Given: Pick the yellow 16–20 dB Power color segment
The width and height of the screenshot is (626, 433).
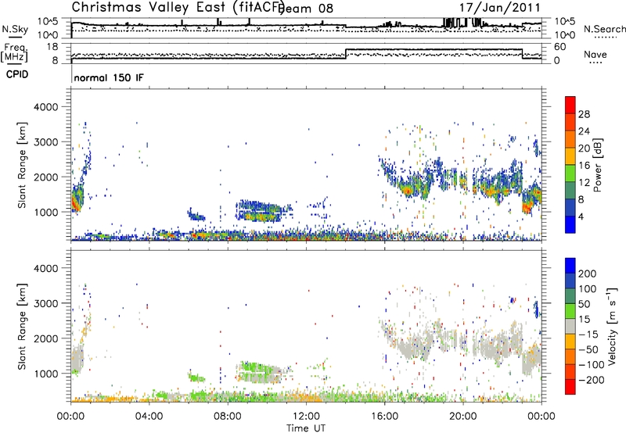Looking at the screenshot, I should click(570, 156).
